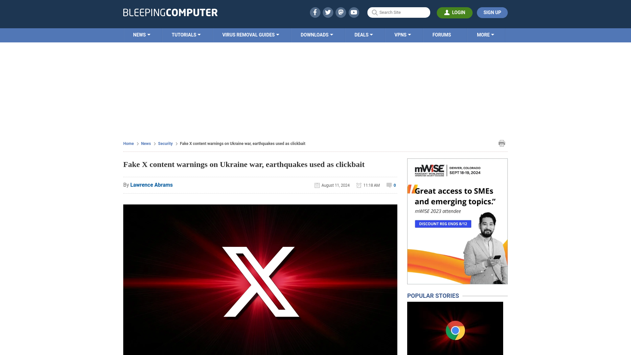Click the comments count icon

[389, 185]
